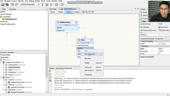170x96 pixels.
Task: Close the Output calculadora tab
Action: [74, 68]
